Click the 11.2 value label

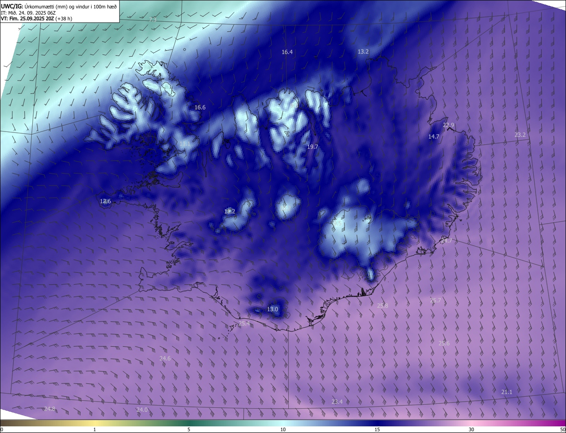pos(229,211)
